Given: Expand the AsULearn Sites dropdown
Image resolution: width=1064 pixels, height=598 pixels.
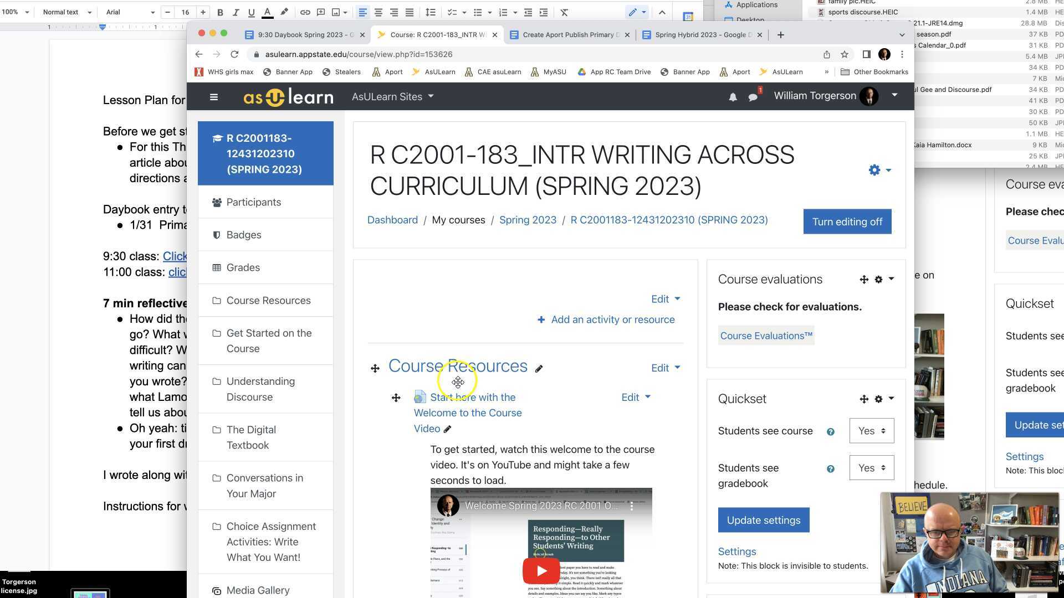Looking at the screenshot, I should pos(392,96).
